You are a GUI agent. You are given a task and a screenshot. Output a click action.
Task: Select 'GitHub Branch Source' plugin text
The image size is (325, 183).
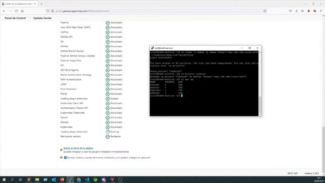72,51
